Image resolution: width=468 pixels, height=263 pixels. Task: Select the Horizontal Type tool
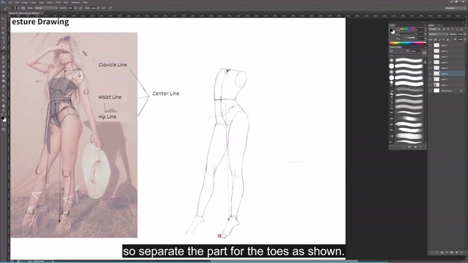click(4, 91)
